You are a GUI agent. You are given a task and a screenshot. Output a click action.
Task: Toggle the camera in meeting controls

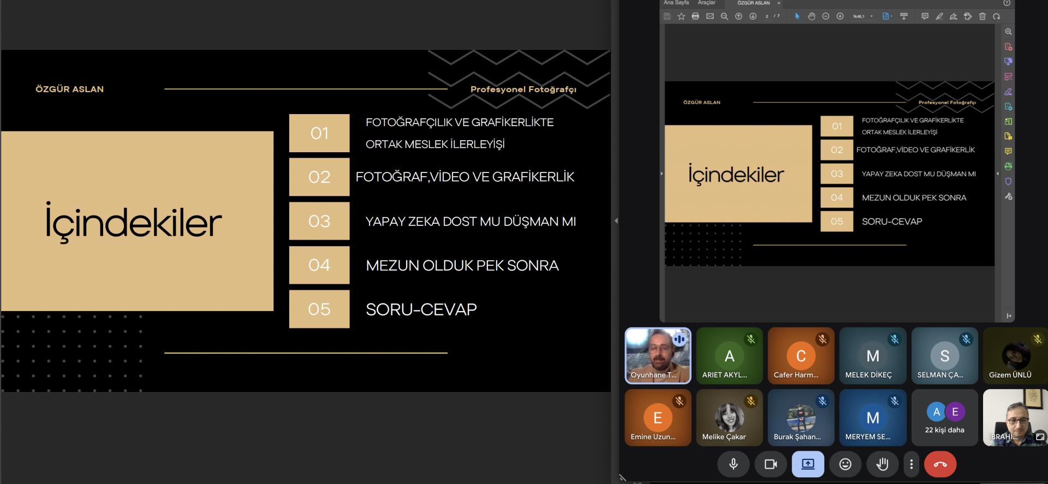771,464
